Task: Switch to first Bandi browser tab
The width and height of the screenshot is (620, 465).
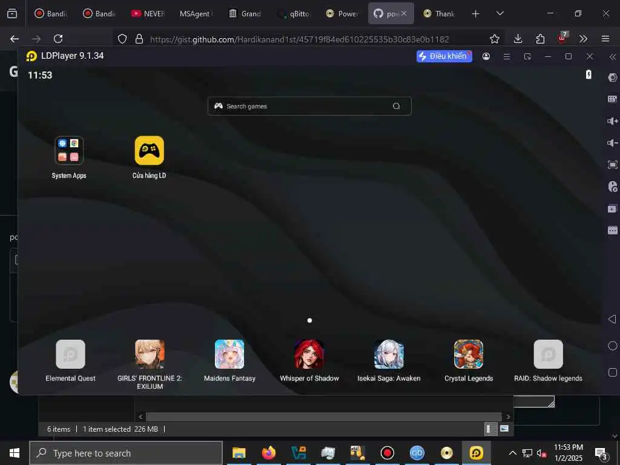Action: [51, 13]
